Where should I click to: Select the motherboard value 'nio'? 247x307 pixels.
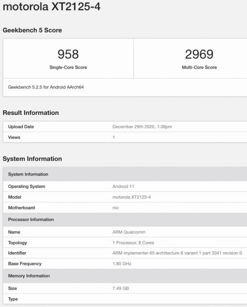pyautogui.click(x=115, y=208)
